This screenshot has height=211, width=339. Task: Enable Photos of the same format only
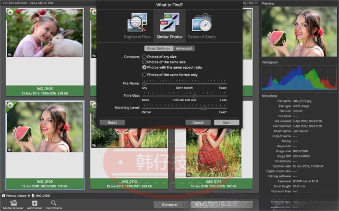point(144,75)
